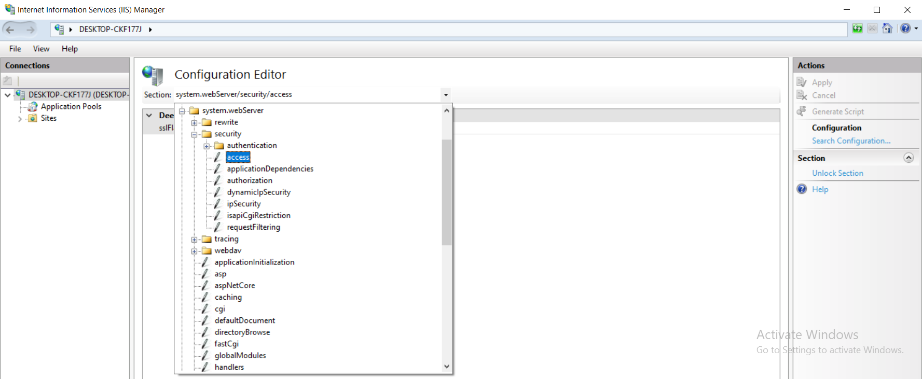Collapse the DESKTOP-CKF177J node in Connections
The width and height of the screenshot is (922, 379).
(8, 95)
